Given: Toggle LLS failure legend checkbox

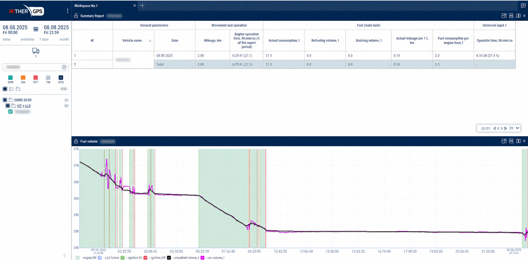Looking at the screenshot, I should coord(100,258).
